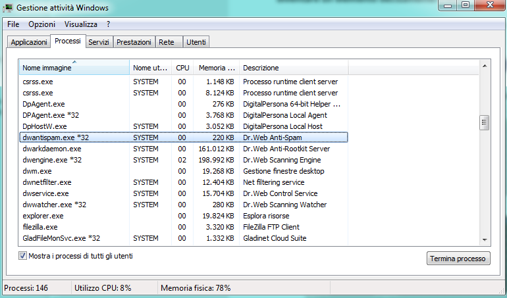
Task: Click the Task Manager title bar icon
Action: click(7, 7)
